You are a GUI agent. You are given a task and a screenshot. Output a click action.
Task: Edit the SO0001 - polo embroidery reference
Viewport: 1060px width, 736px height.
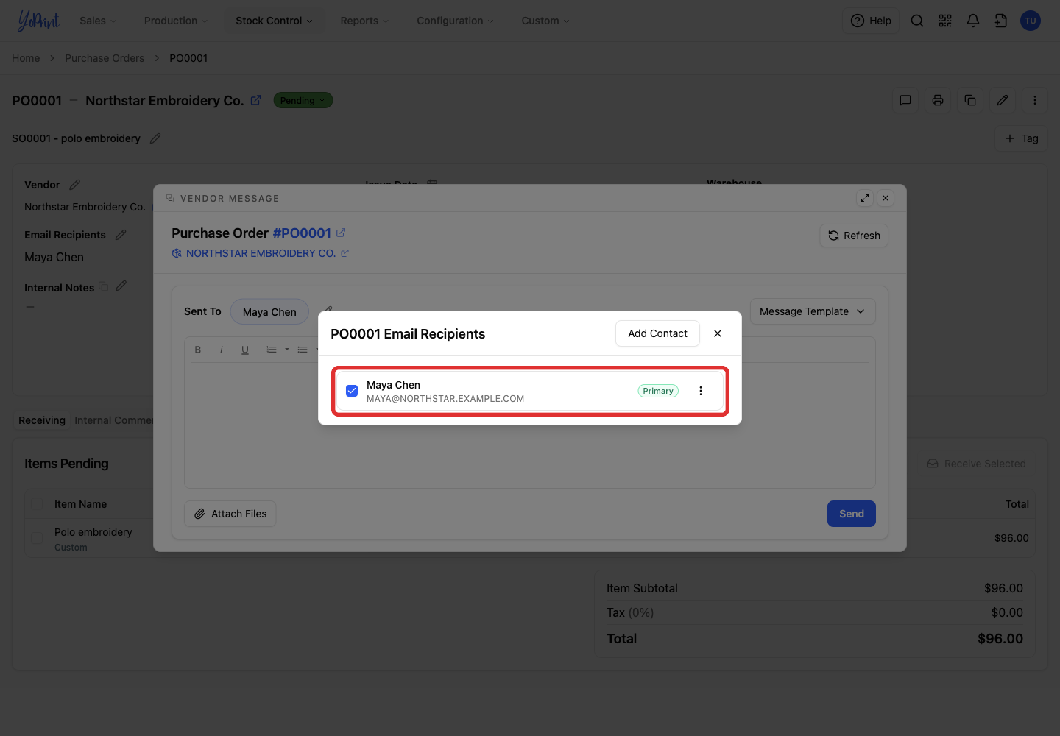(155, 138)
